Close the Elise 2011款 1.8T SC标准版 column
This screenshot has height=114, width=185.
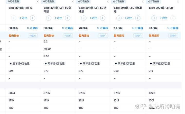[x=108, y=2]
